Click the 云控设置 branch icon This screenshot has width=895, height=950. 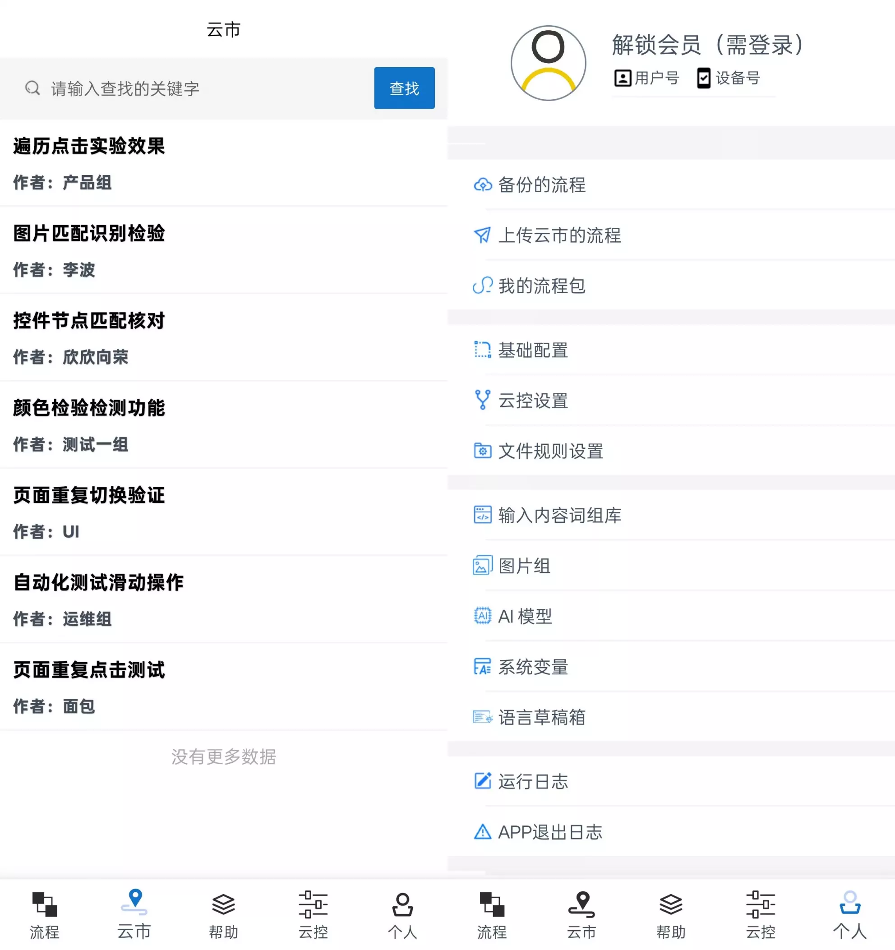[482, 400]
